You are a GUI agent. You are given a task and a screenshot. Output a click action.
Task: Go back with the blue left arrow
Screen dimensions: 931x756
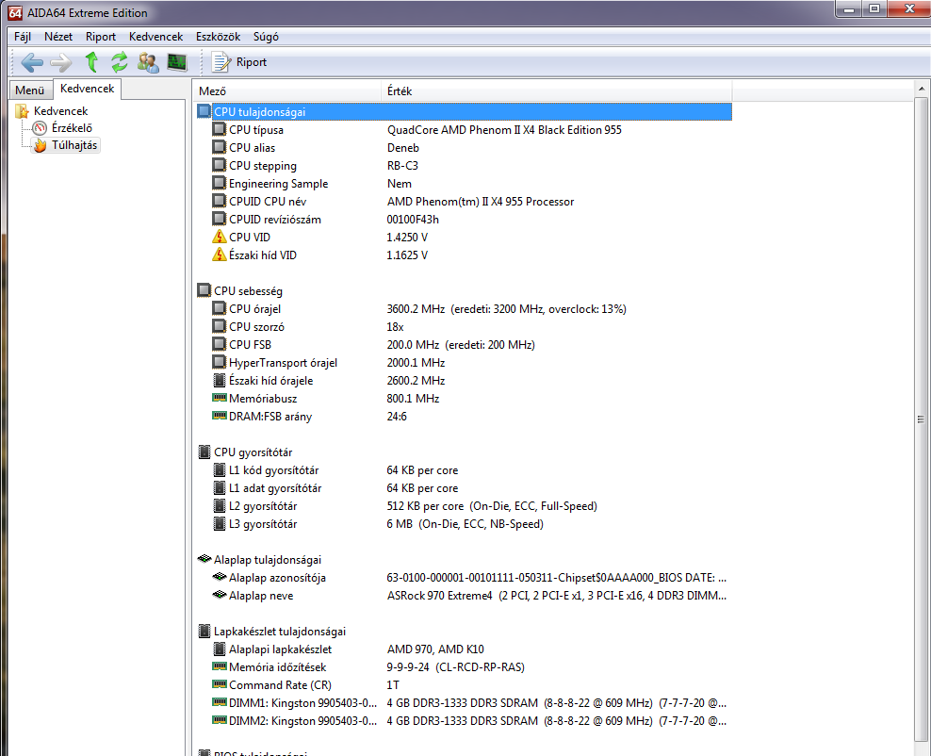pos(31,62)
